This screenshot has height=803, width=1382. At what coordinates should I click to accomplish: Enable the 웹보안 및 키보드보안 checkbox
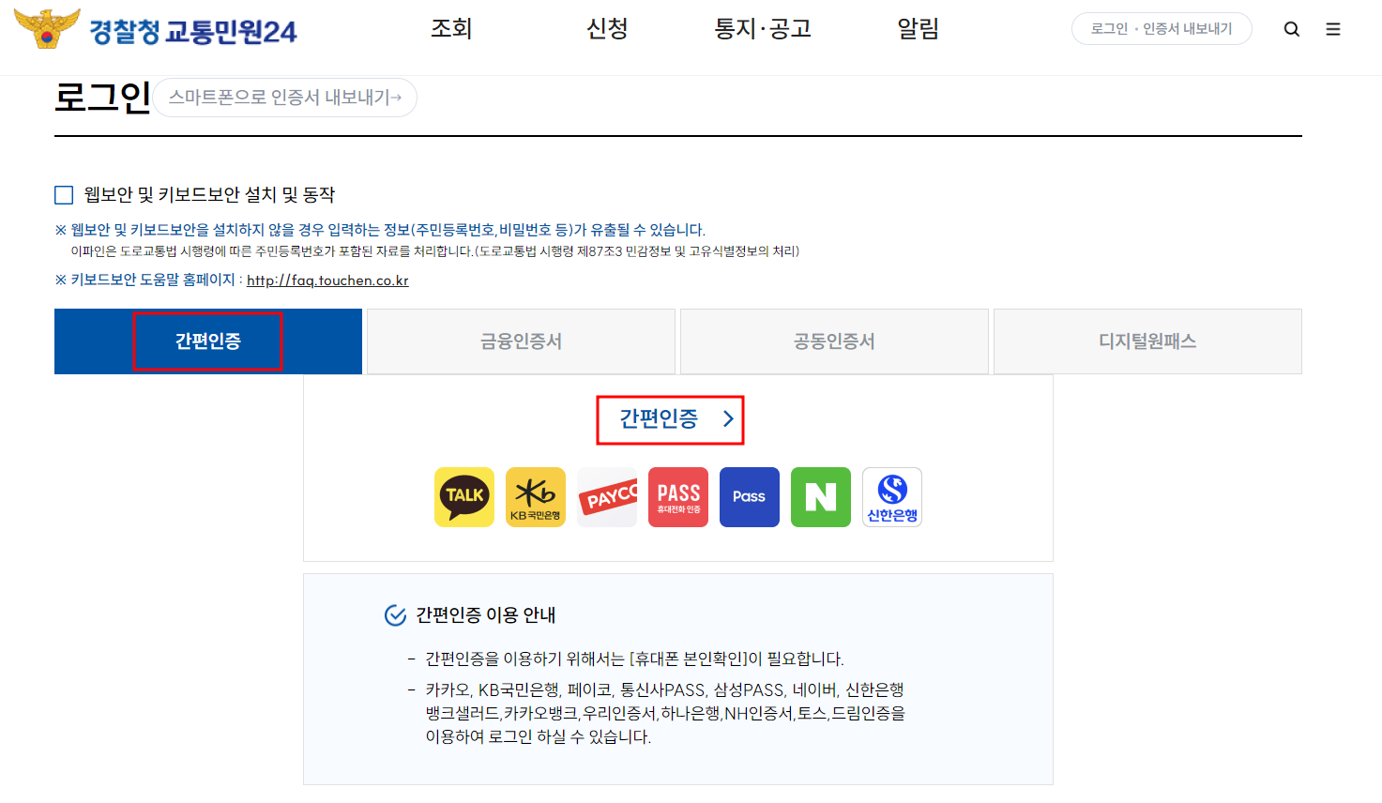tap(63, 194)
